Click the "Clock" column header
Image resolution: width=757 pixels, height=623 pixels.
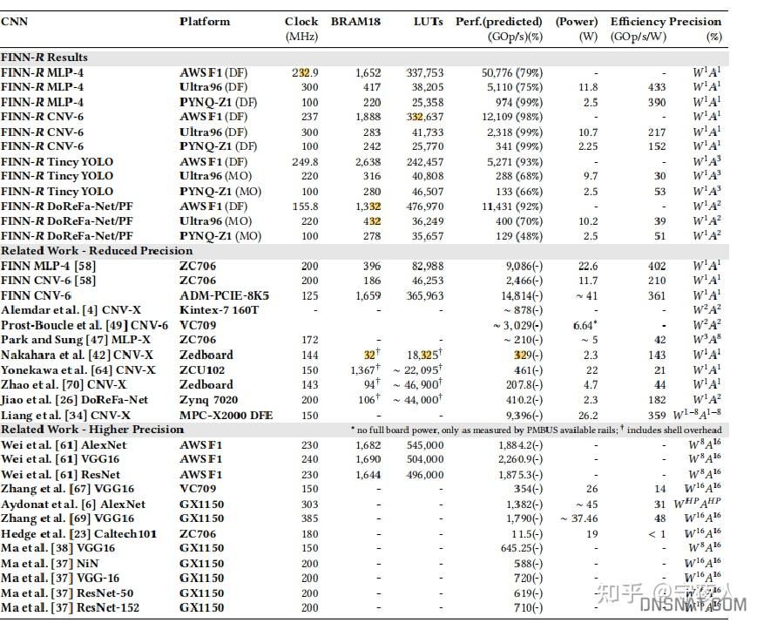[301, 22]
